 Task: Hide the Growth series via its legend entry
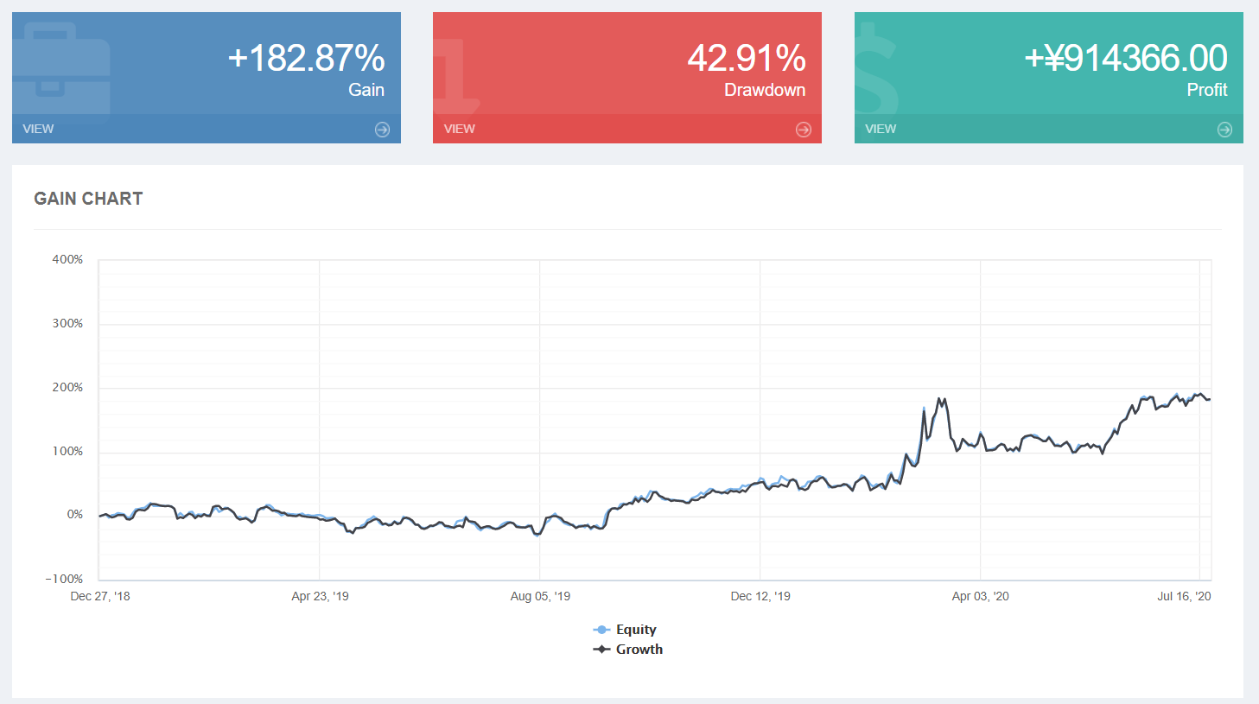[x=639, y=649]
